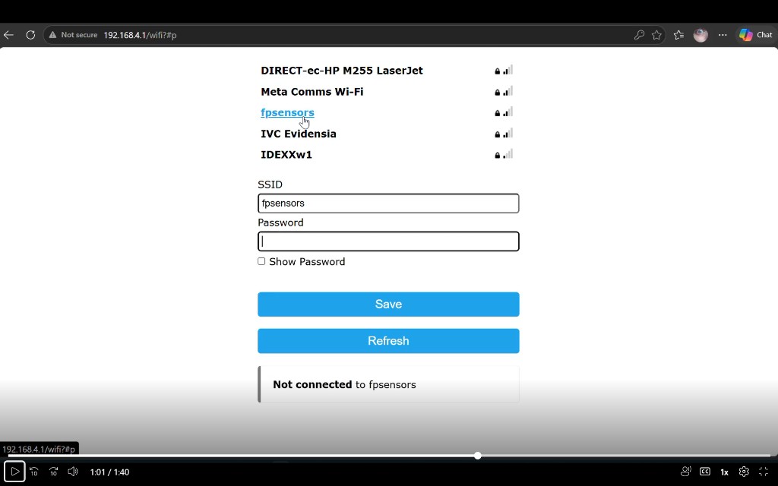Image resolution: width=778 pixels, height=486 pixels.
Task: Reload the page with the refresh icon
Action: [30, 35]
